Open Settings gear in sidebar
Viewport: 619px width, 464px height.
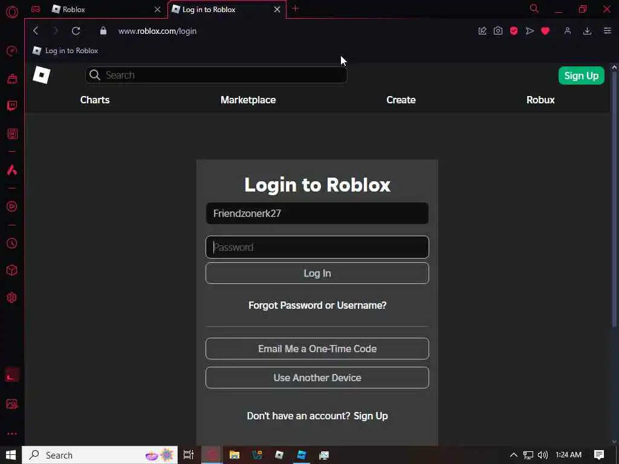coord(12,297)
